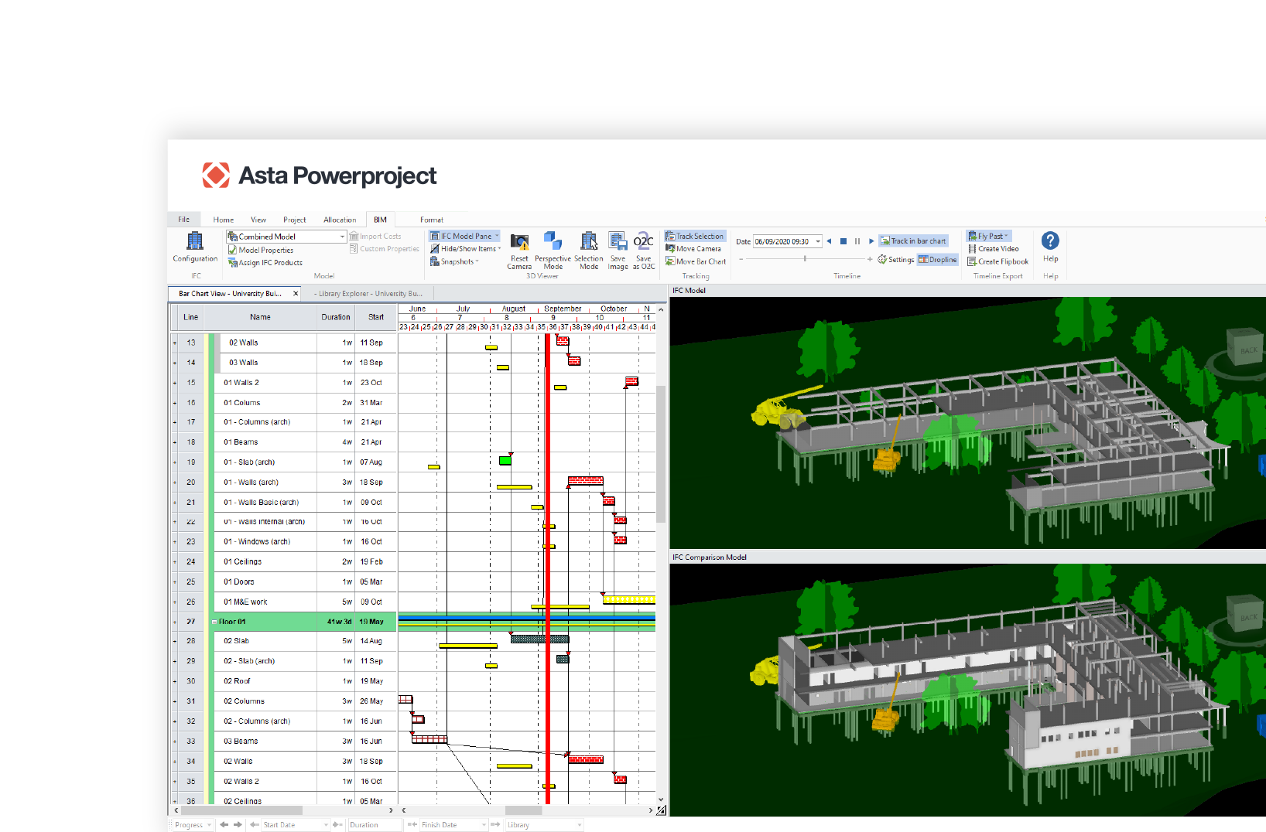Pause the timeline playback
Image resolution: width=1266 pixels, height=832 pixels.
tap(857, 241)
